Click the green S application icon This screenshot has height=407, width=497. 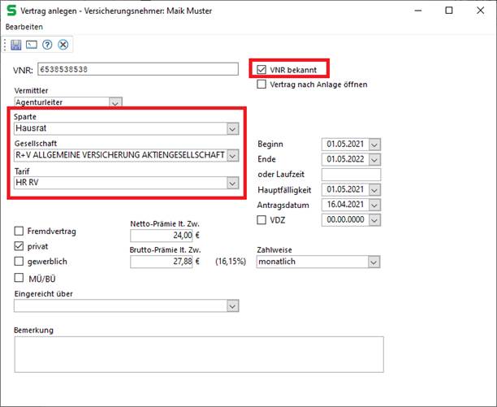tap(11, 11)
